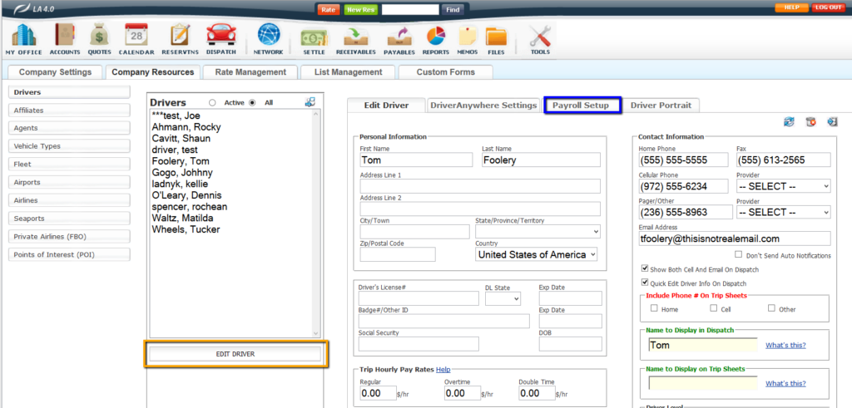Image resolution: width=852 pixels, height=408 pixels.
Task: Select the Active drivers radio button
Action: tap(213, 103)
